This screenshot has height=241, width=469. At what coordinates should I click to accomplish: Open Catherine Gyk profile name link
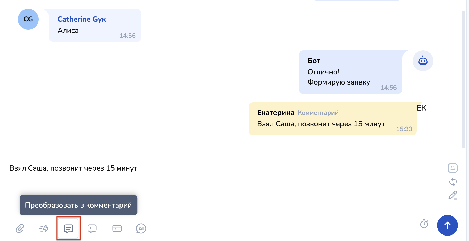[x=82, y=19]
